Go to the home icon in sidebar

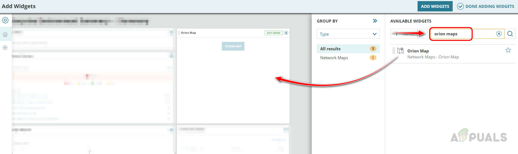[5, 34]
